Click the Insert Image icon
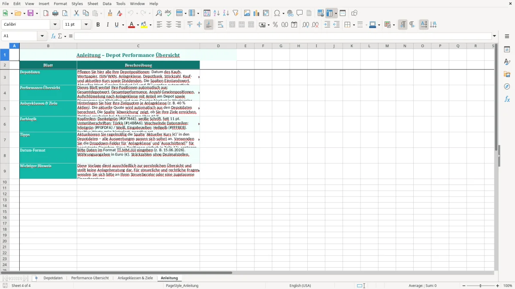515x289 pixels. [x=247, y=13]
